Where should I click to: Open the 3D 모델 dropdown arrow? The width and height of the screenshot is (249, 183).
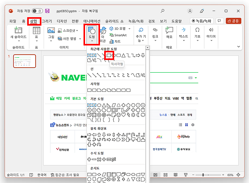coord(129,29)
